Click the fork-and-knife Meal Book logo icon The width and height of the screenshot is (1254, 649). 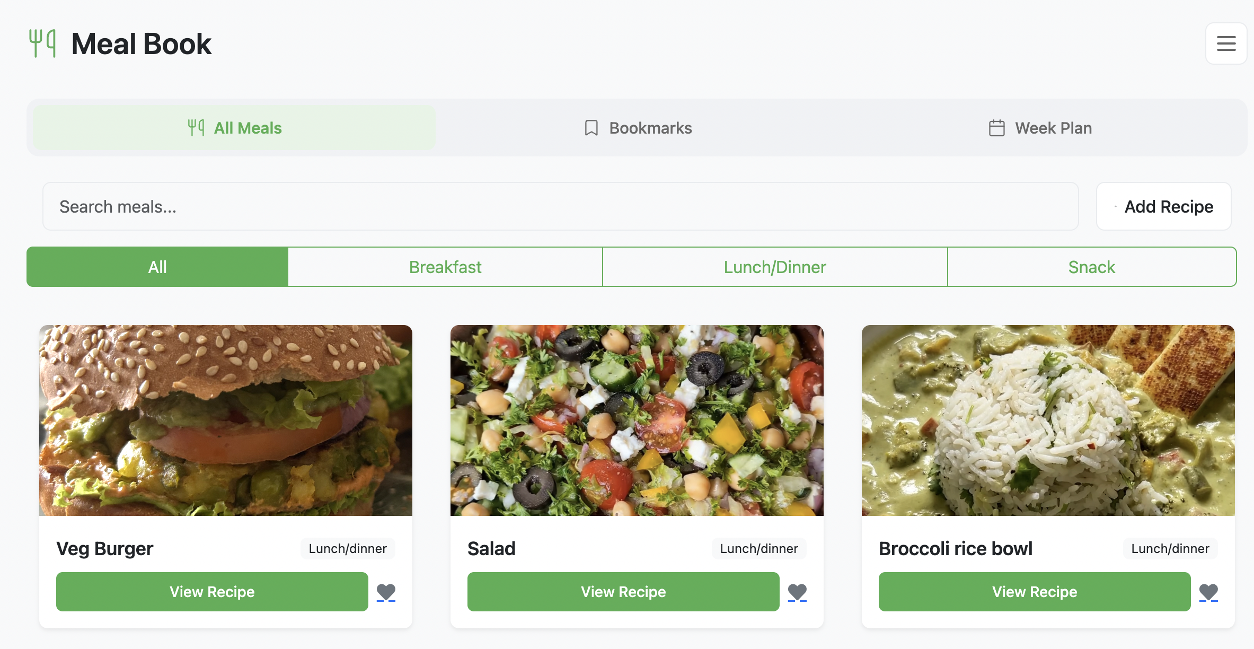pyautogui.click(x=42, y=42)
